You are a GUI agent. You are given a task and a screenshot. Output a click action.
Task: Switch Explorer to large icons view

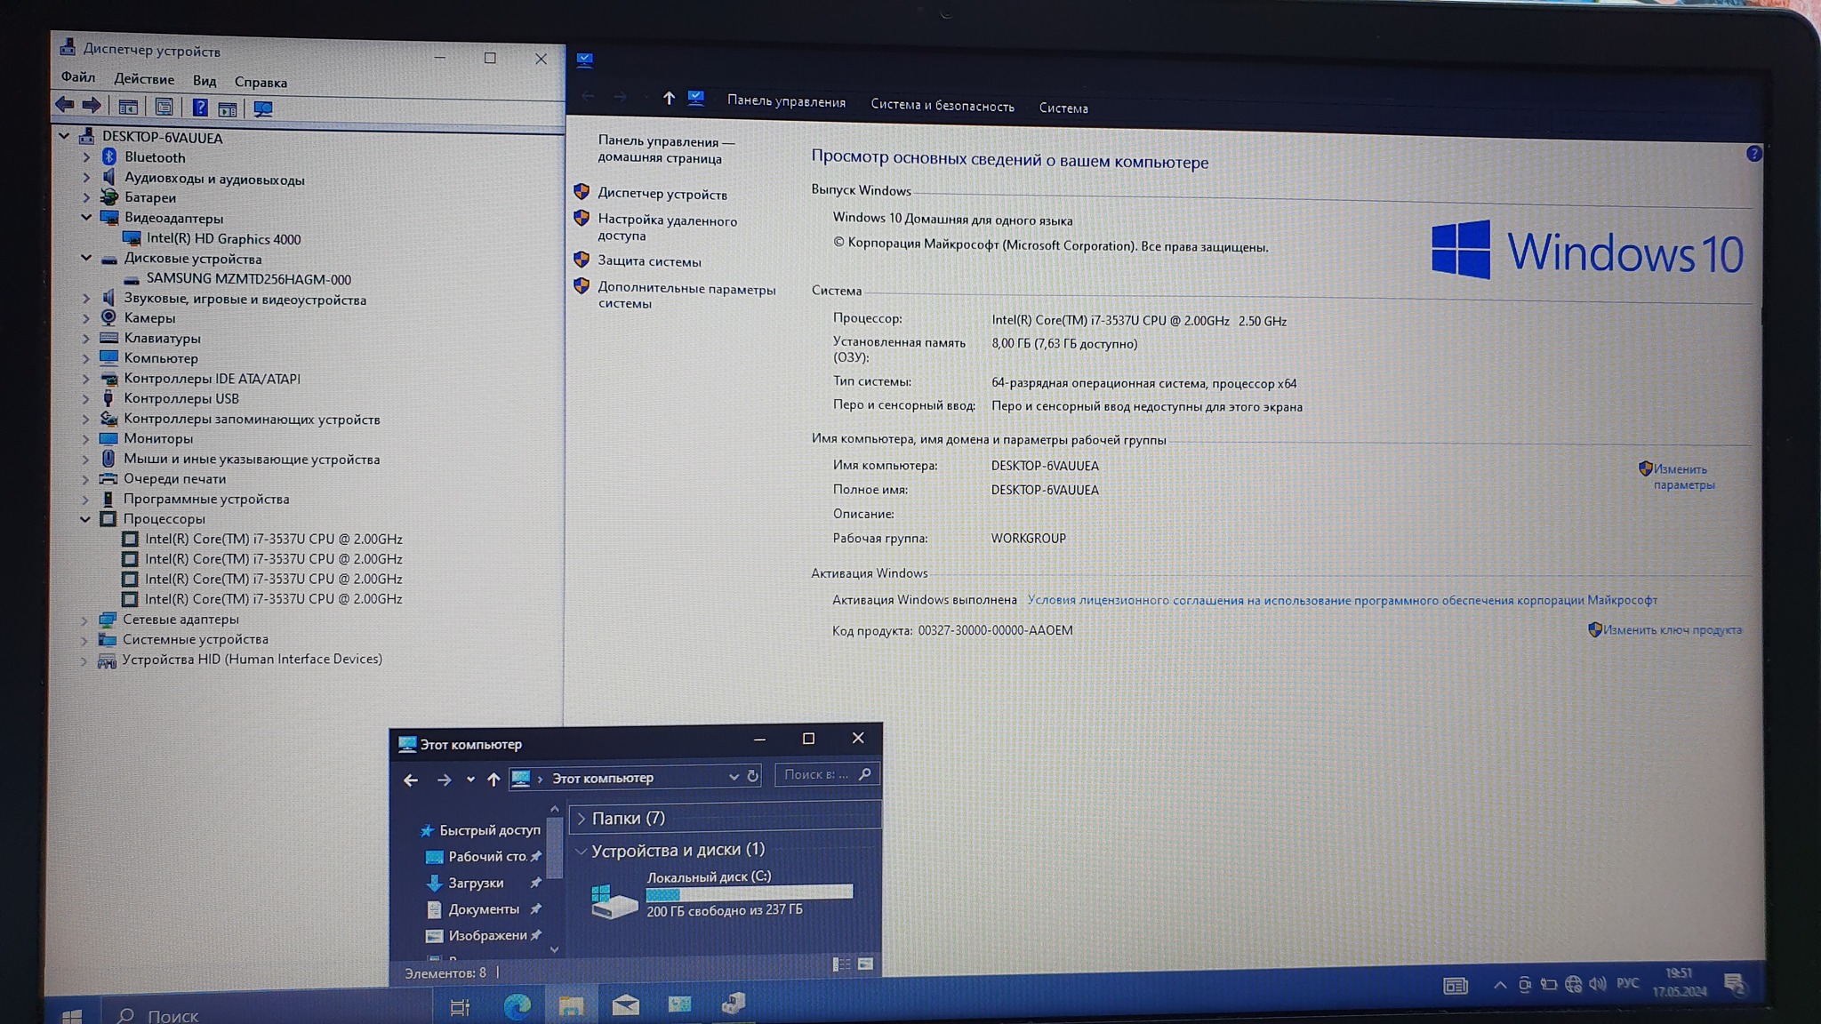[865, 964]
